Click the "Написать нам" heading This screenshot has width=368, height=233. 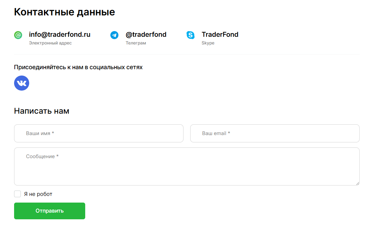point(42,111)
